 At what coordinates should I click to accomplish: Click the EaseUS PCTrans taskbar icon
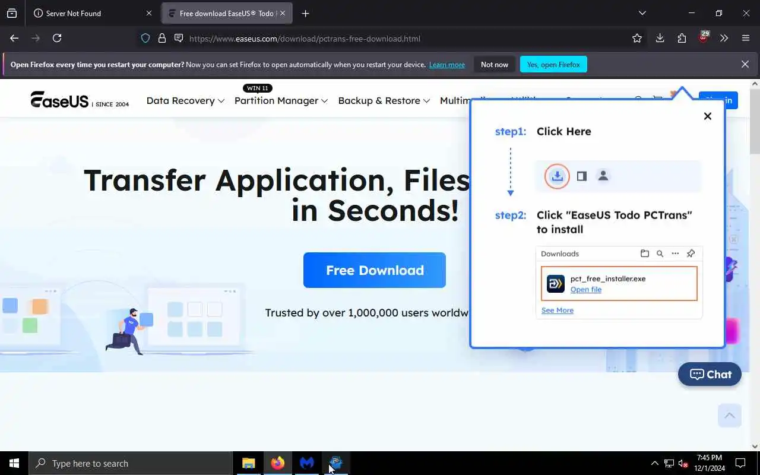tap(336, 463)
